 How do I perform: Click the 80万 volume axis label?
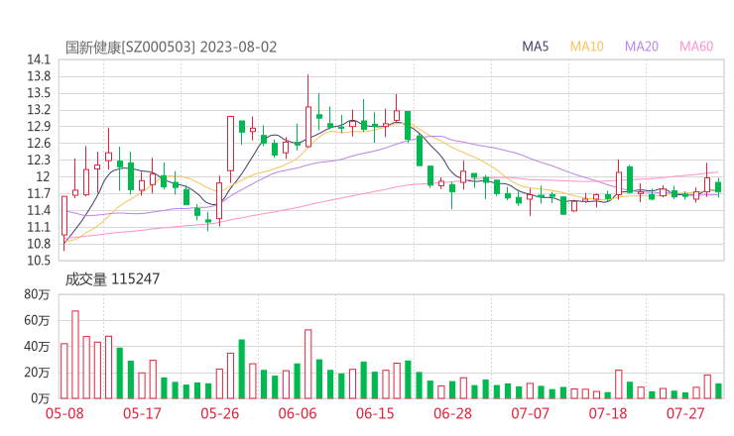tap(37, 294)
